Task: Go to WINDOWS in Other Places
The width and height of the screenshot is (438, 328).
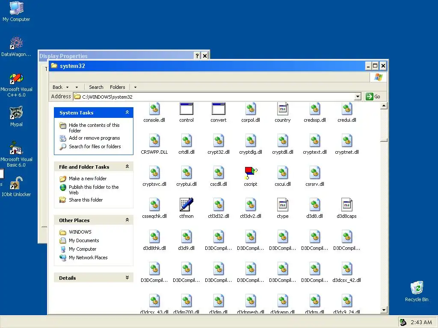Action: (80, 232)
